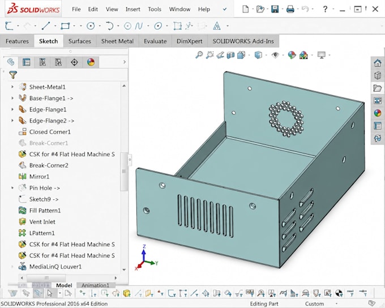385x308 pixels.
Task: Select the Ellipse sketch tool
Action: pyautogui.click(x=158, y=26)
